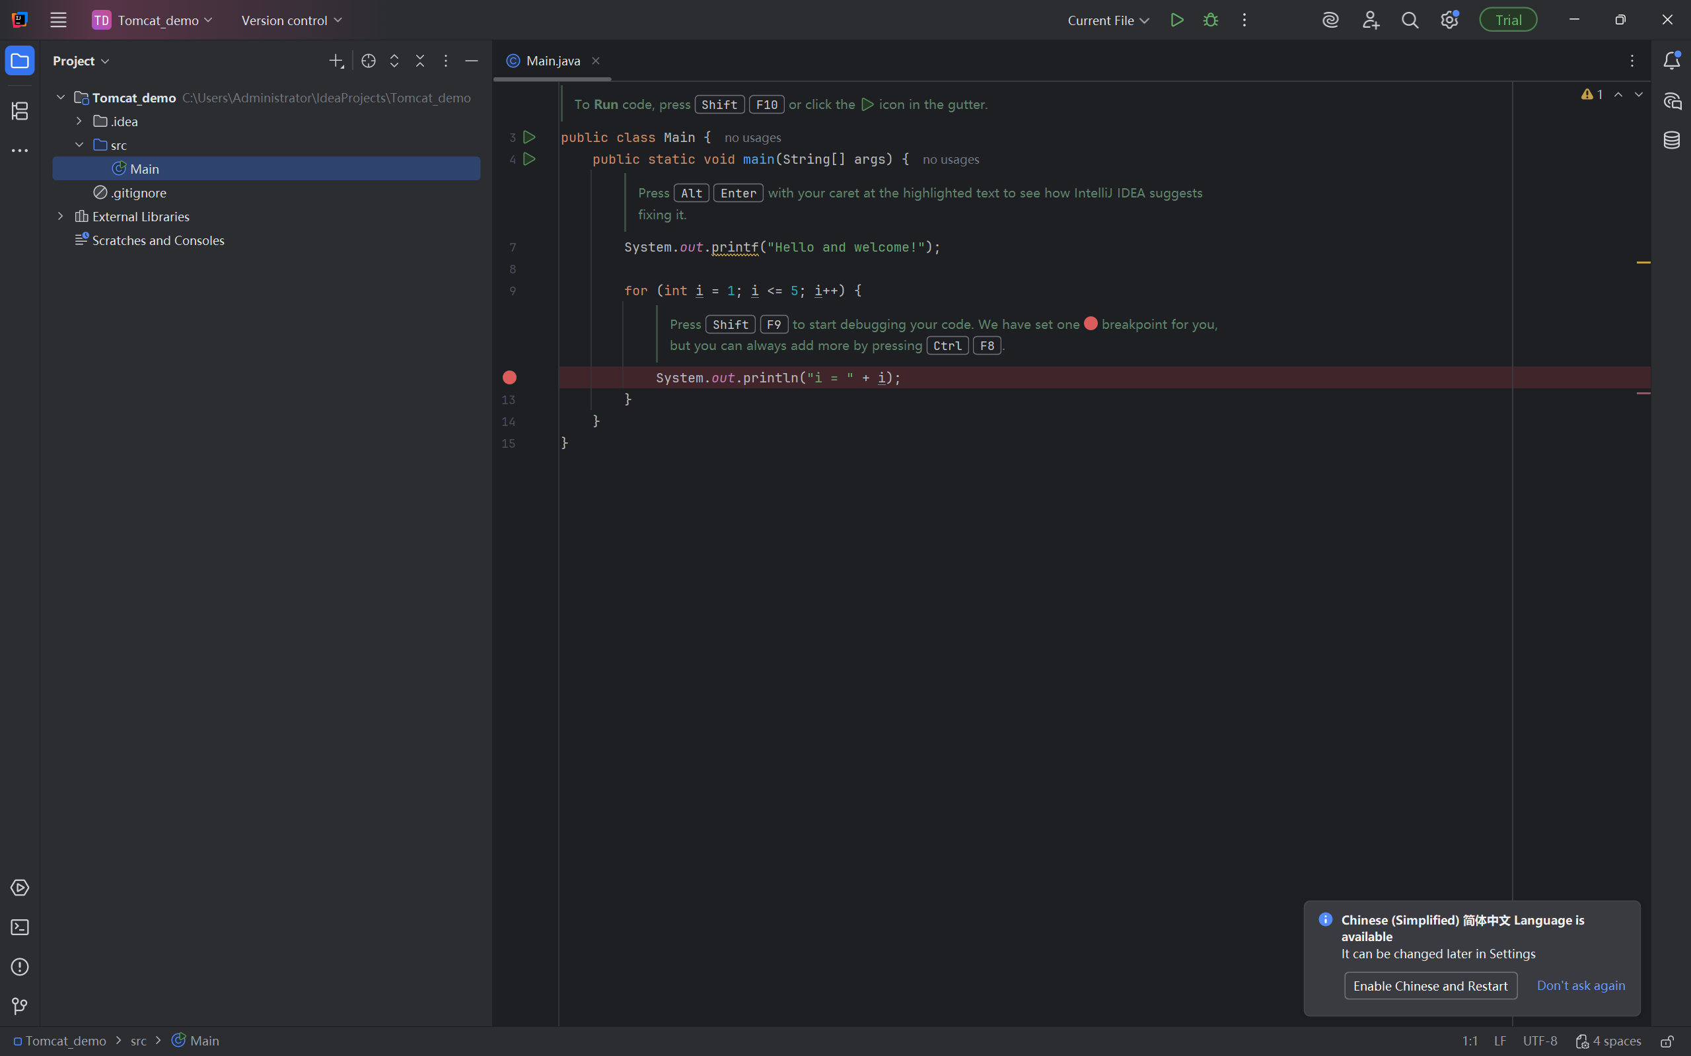
Task: Expand the .idea folder
Action: (79, 121)
